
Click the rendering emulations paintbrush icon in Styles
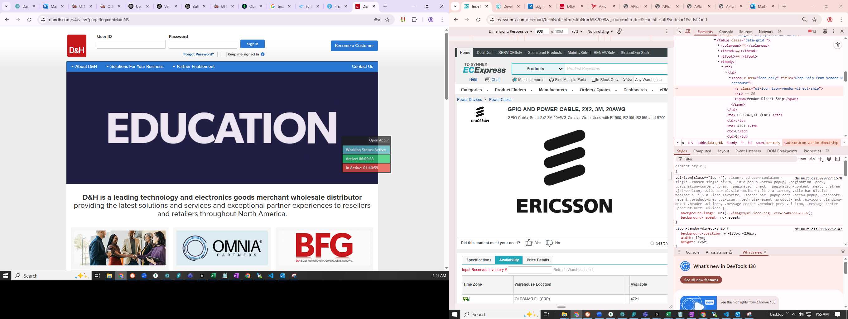click(x=829, y=159)
